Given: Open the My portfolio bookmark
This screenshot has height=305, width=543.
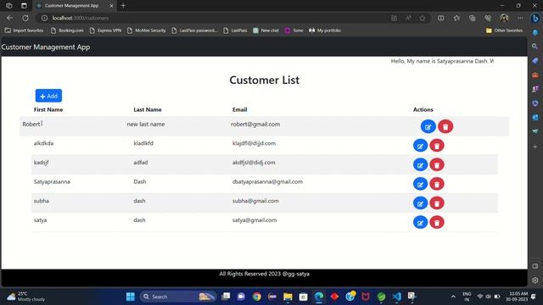Looking at the screenshot, I should coord(325,30).
